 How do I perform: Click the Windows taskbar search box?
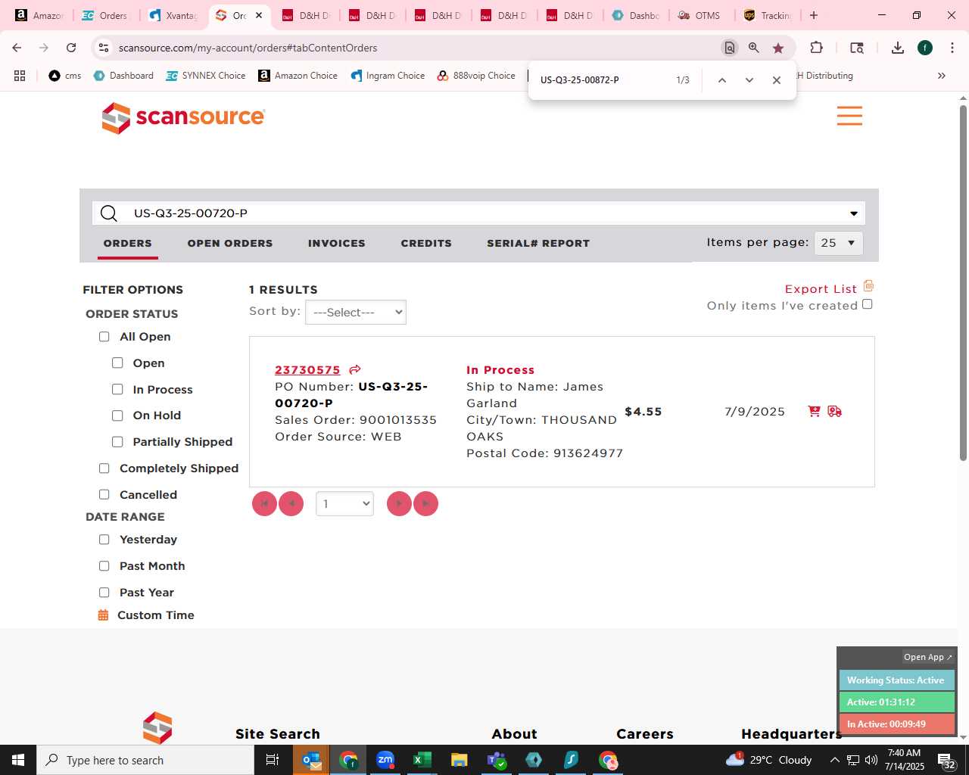coord(145,760)
